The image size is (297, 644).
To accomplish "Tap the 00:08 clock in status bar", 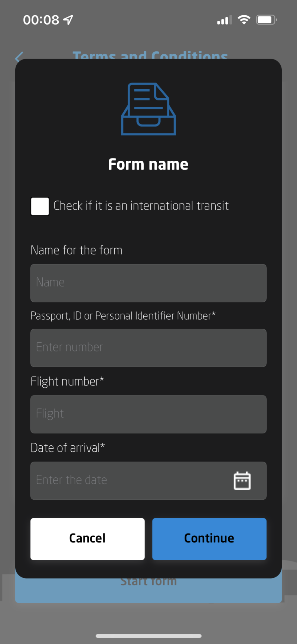I will tap(41, 20).
